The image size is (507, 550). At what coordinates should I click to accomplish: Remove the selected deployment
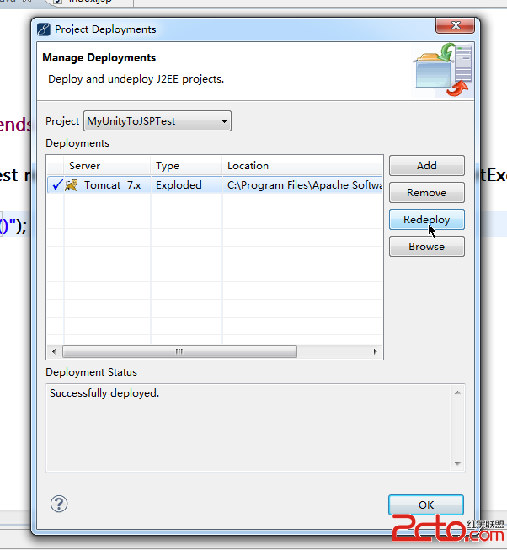427,193
